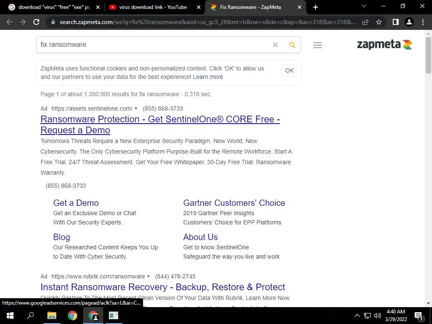Expand rubrik ad URL dropdown arrow
Viewport: 432px width, 324px height.
148,276
